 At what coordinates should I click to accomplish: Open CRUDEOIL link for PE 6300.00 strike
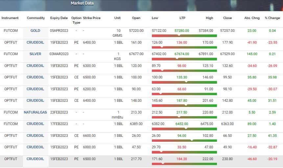click(35, 66)
